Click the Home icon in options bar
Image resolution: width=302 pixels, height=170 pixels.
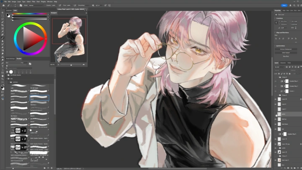(3, 5)
